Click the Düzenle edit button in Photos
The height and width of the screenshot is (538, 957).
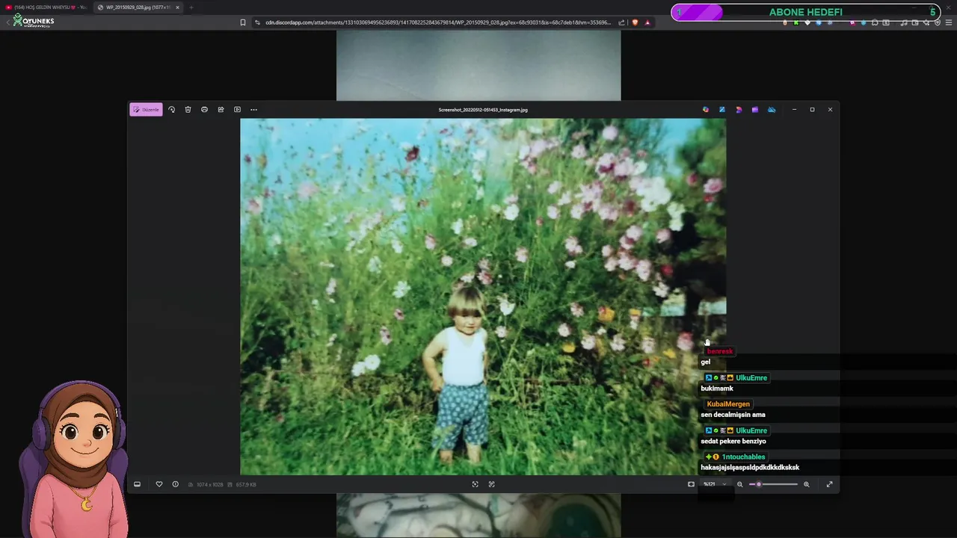(x=146, y=110)
